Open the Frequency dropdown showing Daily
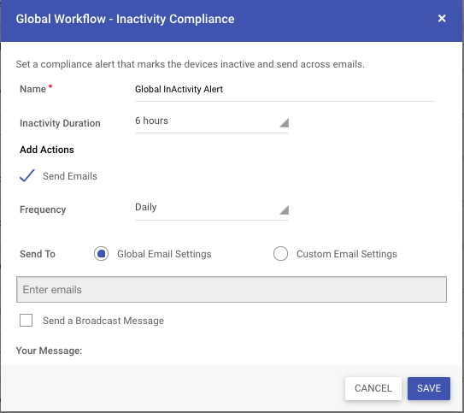464x413 pixels. pyautogui.click(x=212, y=209)
